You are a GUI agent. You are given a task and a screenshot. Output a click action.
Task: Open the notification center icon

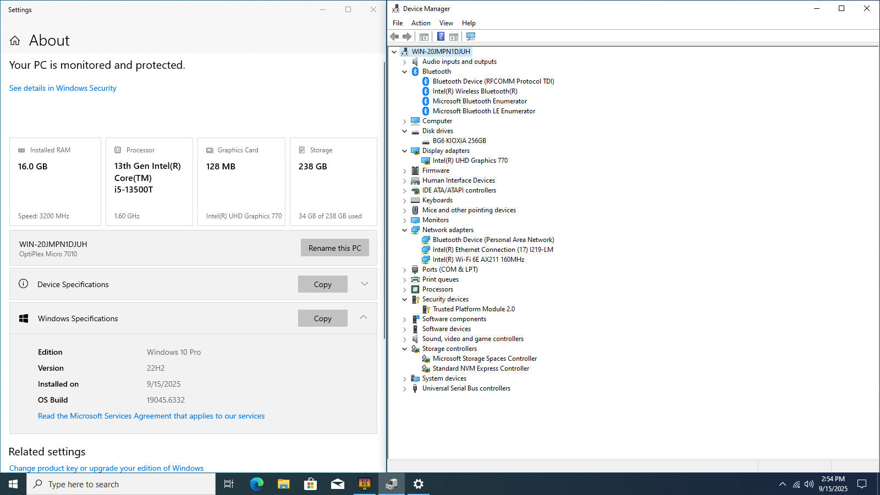coord(862,484)
